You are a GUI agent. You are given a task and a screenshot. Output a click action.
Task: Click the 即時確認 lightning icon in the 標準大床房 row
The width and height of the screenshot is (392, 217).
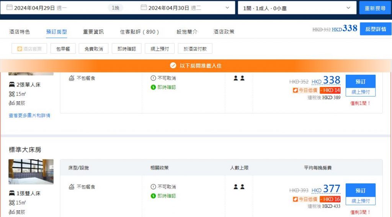(x=153, y=196)
